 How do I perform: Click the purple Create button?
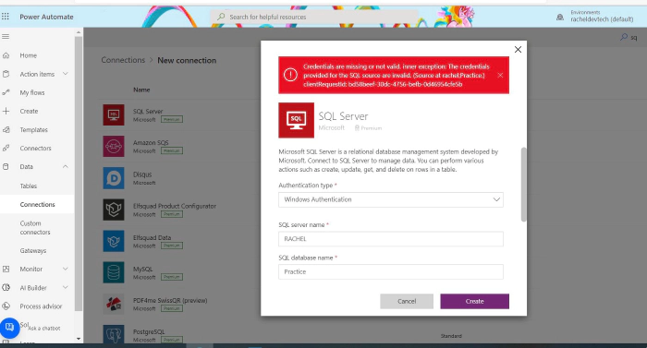click(x=474, y=302)
